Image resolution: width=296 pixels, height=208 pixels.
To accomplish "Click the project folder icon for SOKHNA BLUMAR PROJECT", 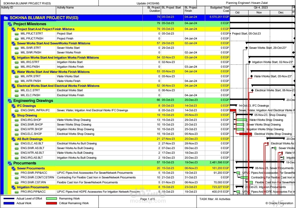I will pyautogui.click(x=6, y=18).
